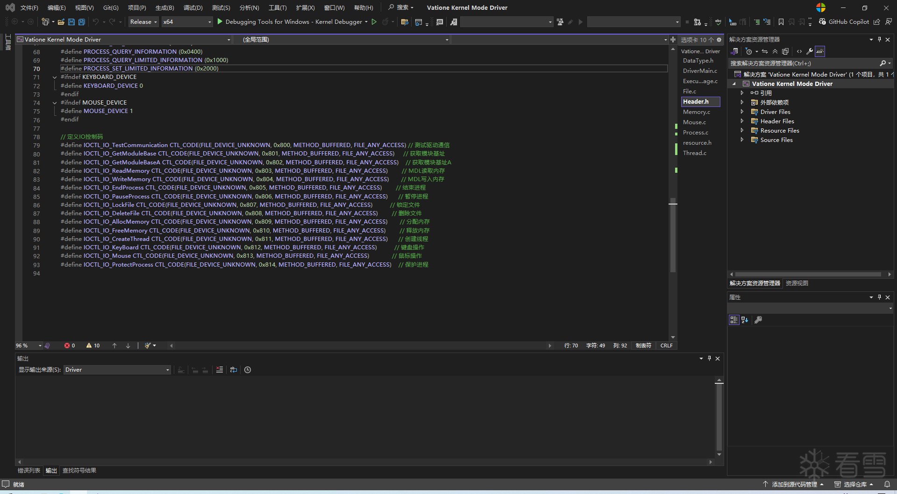
Task: Collapse the #ifndef KEYBOARD_DEVICE code block
Action: point(55,78)
